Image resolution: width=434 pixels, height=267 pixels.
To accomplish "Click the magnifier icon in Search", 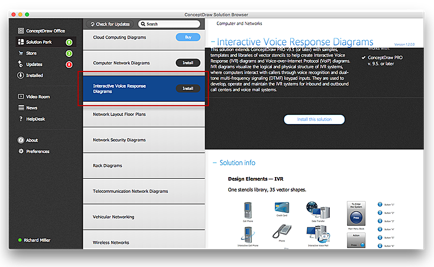I will [143, 24].
